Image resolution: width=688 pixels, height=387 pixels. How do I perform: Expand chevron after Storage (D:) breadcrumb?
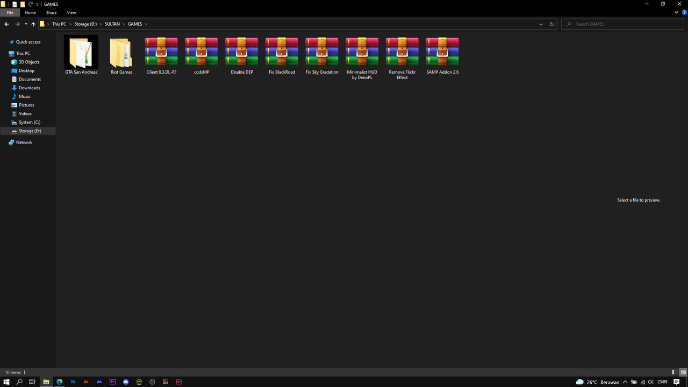(101, 24)
